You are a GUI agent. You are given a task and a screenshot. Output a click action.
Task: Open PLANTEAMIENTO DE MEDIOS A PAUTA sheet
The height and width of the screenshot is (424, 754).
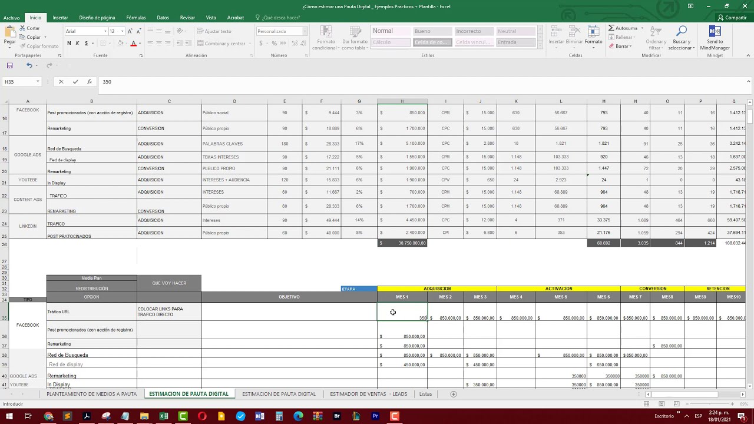tap(91, 394)
